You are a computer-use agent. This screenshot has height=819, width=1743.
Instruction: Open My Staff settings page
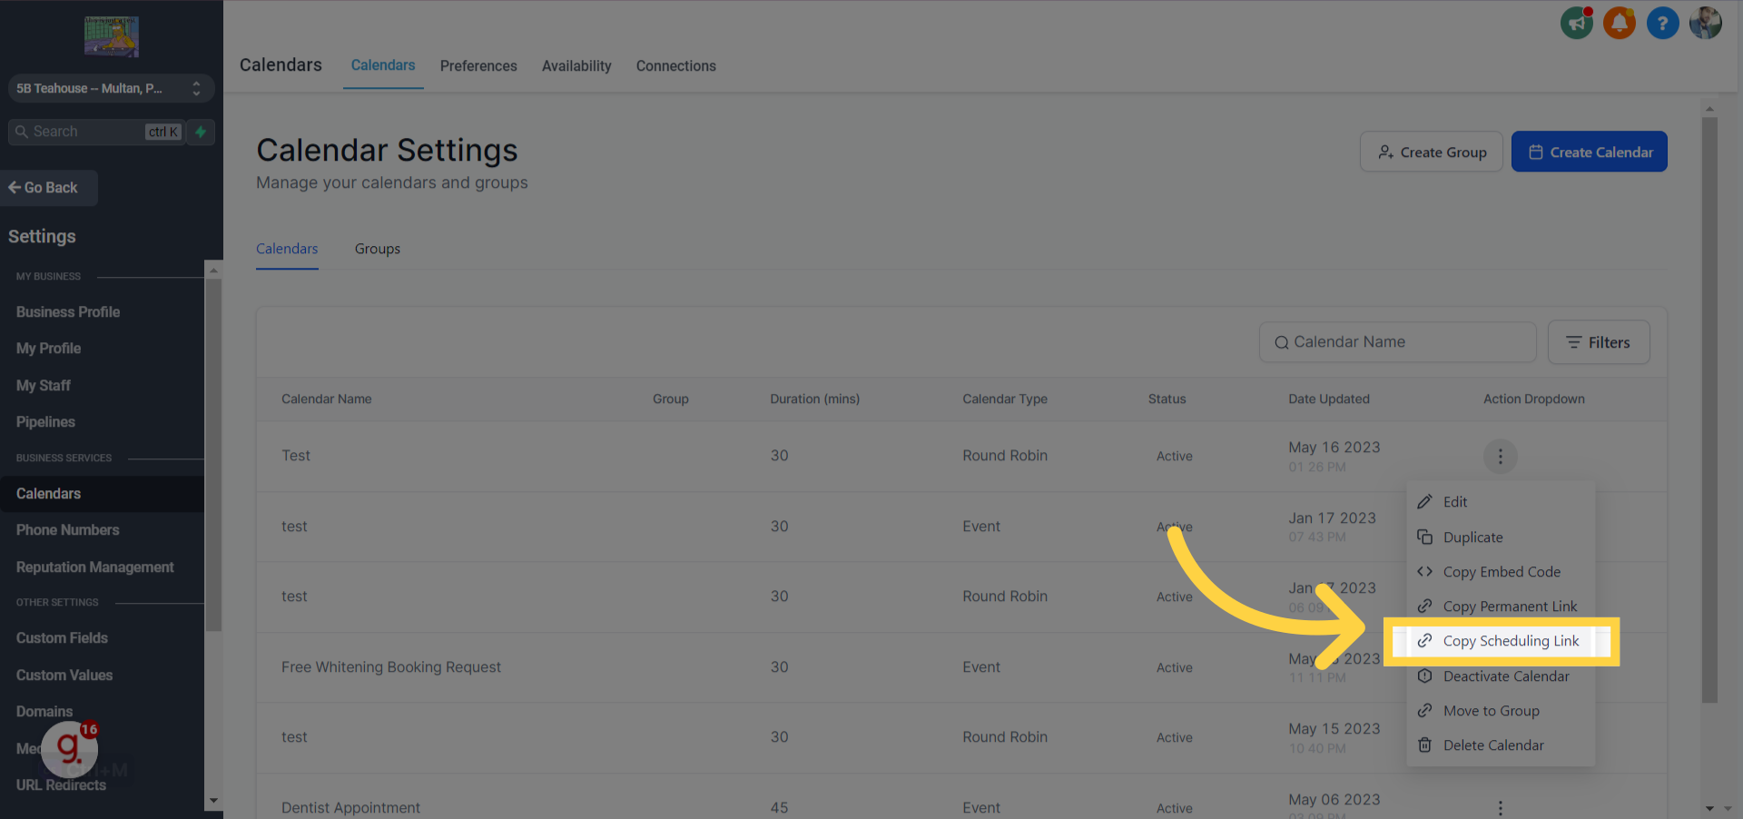click(44, 386)
